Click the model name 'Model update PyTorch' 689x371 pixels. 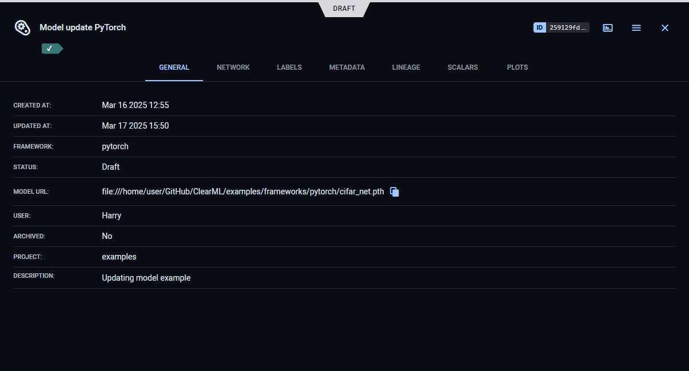(83, 27)
